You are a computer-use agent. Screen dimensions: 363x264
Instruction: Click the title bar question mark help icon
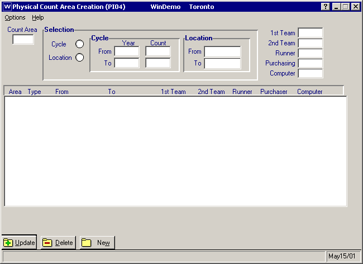(x=326, y=7)
